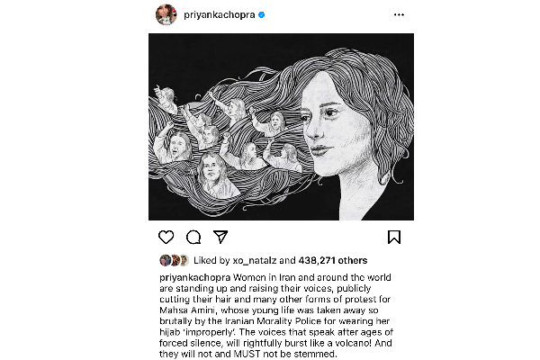Click the priyankachopra username in the post header
The image size is (540, 360).
click(219, 15)
